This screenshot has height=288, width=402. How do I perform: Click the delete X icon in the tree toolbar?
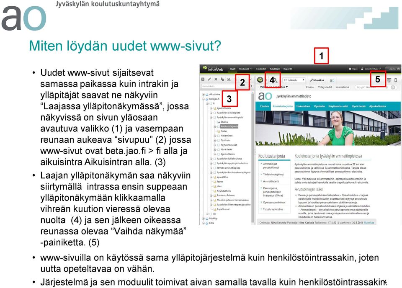click(216, 80)
